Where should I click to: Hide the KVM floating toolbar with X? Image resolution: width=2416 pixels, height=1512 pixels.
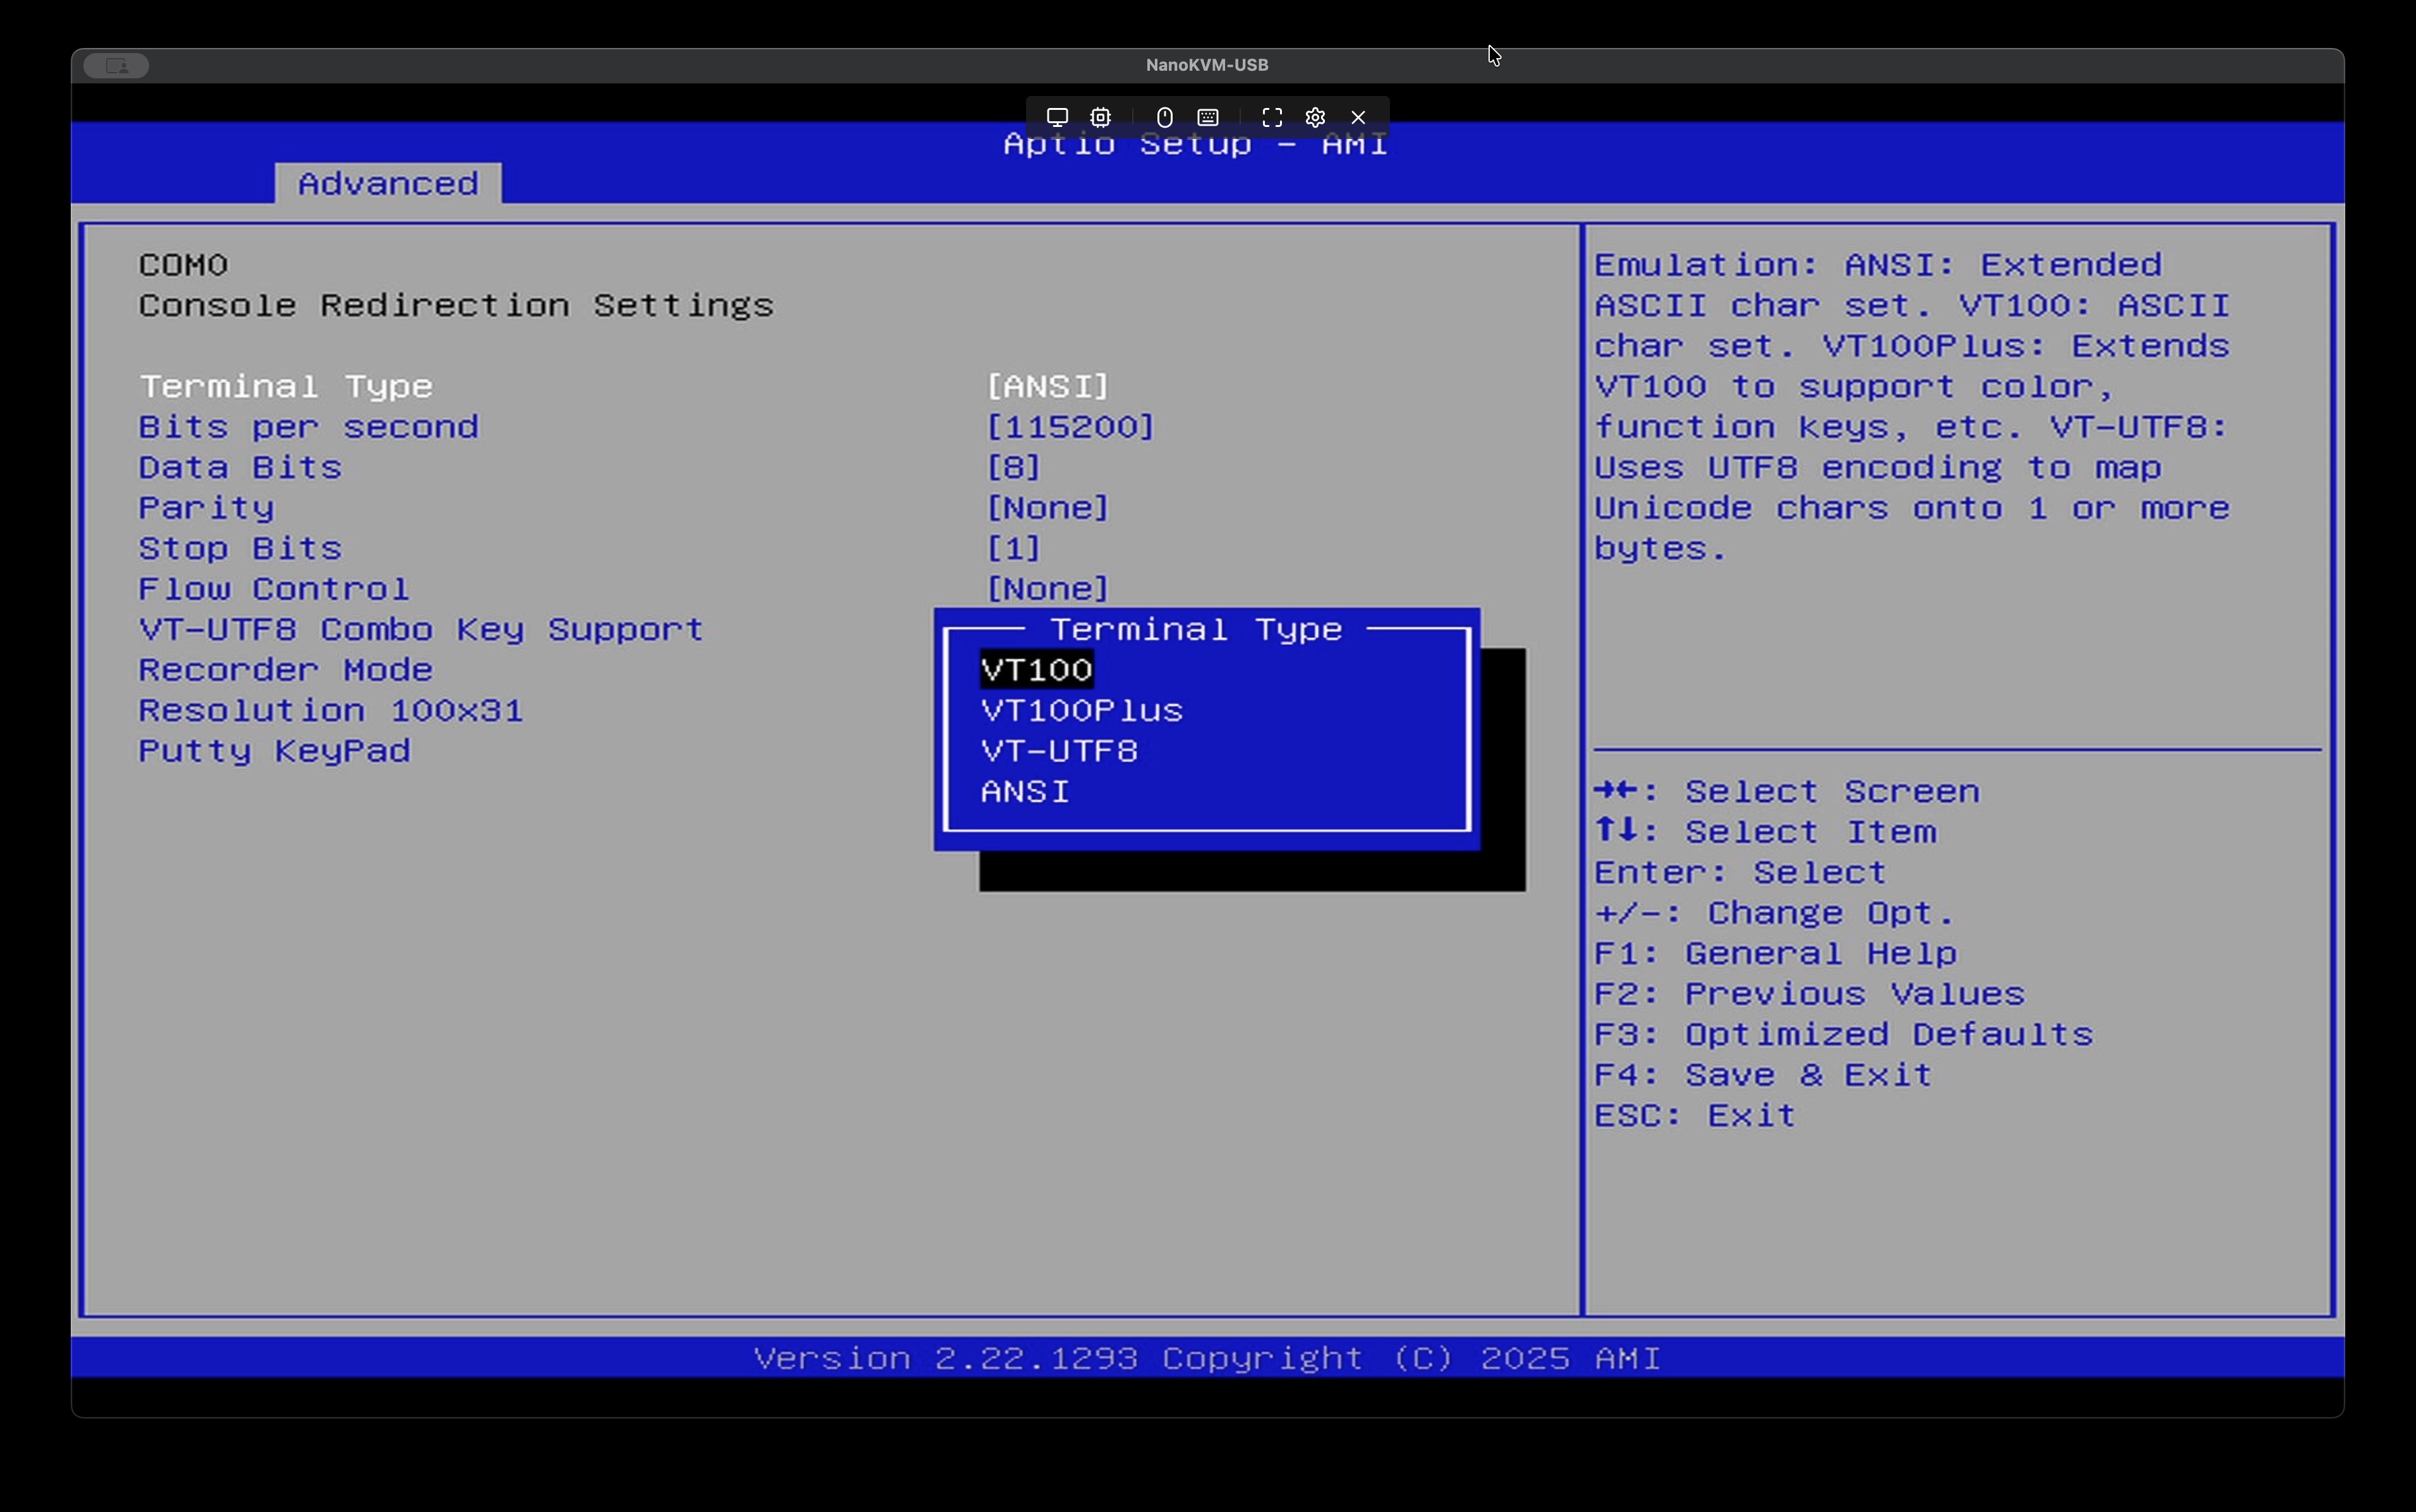point(1358,117)
